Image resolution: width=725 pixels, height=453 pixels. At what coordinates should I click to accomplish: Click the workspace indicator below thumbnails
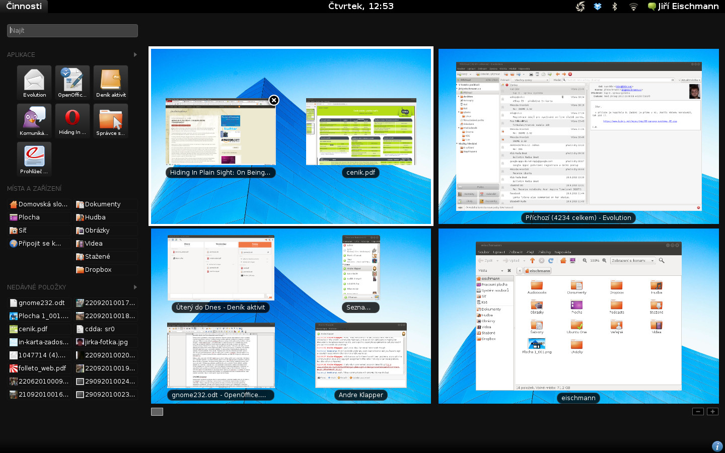[157, 412]
